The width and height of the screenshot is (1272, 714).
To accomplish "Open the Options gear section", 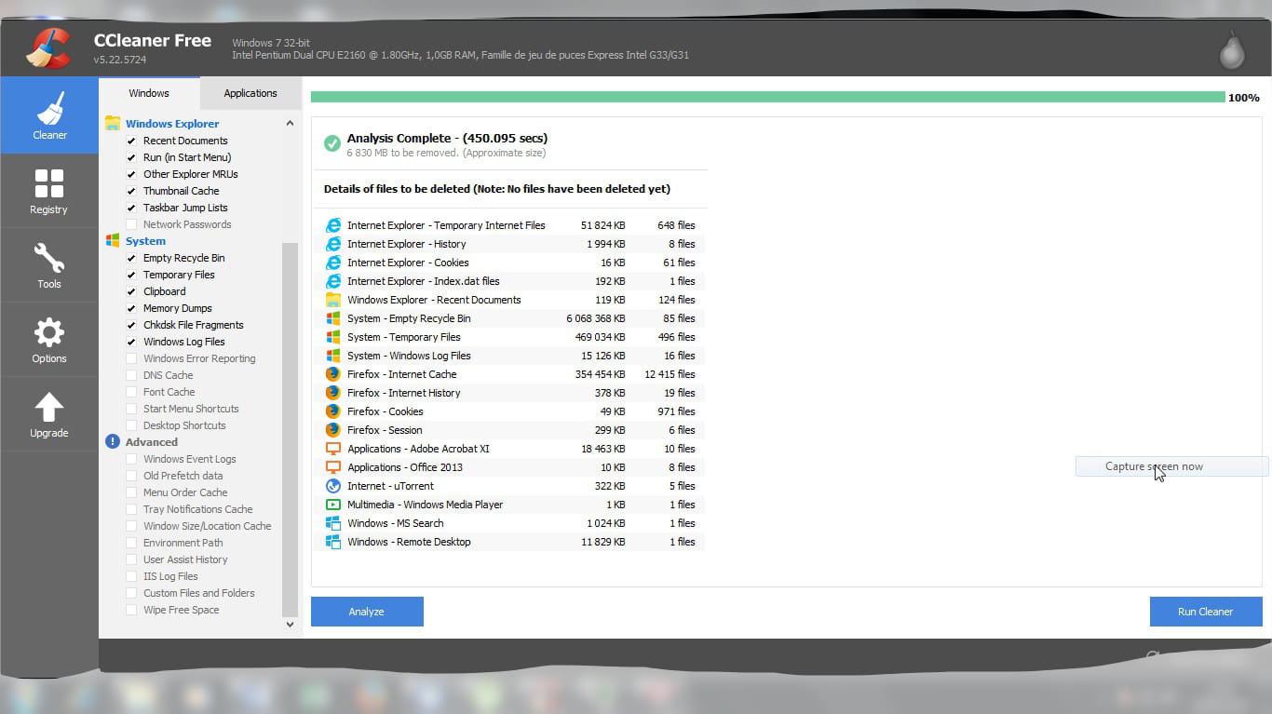I will tap(49, 340).
